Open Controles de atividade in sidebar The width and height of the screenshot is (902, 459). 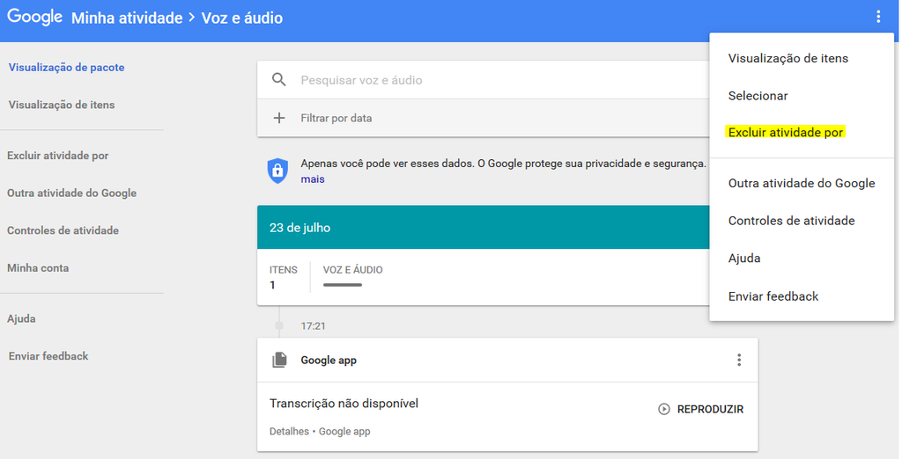63,230
